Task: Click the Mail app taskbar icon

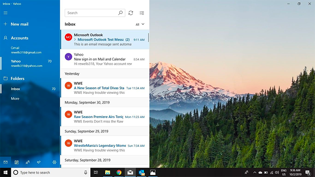Action: (130, 173)
